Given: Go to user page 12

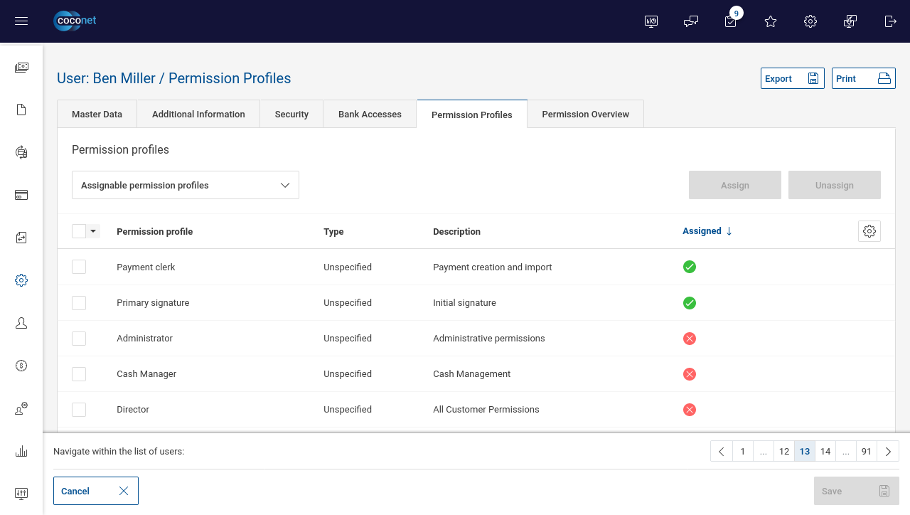Looking at the screenshot, I should tap(784, 451).
